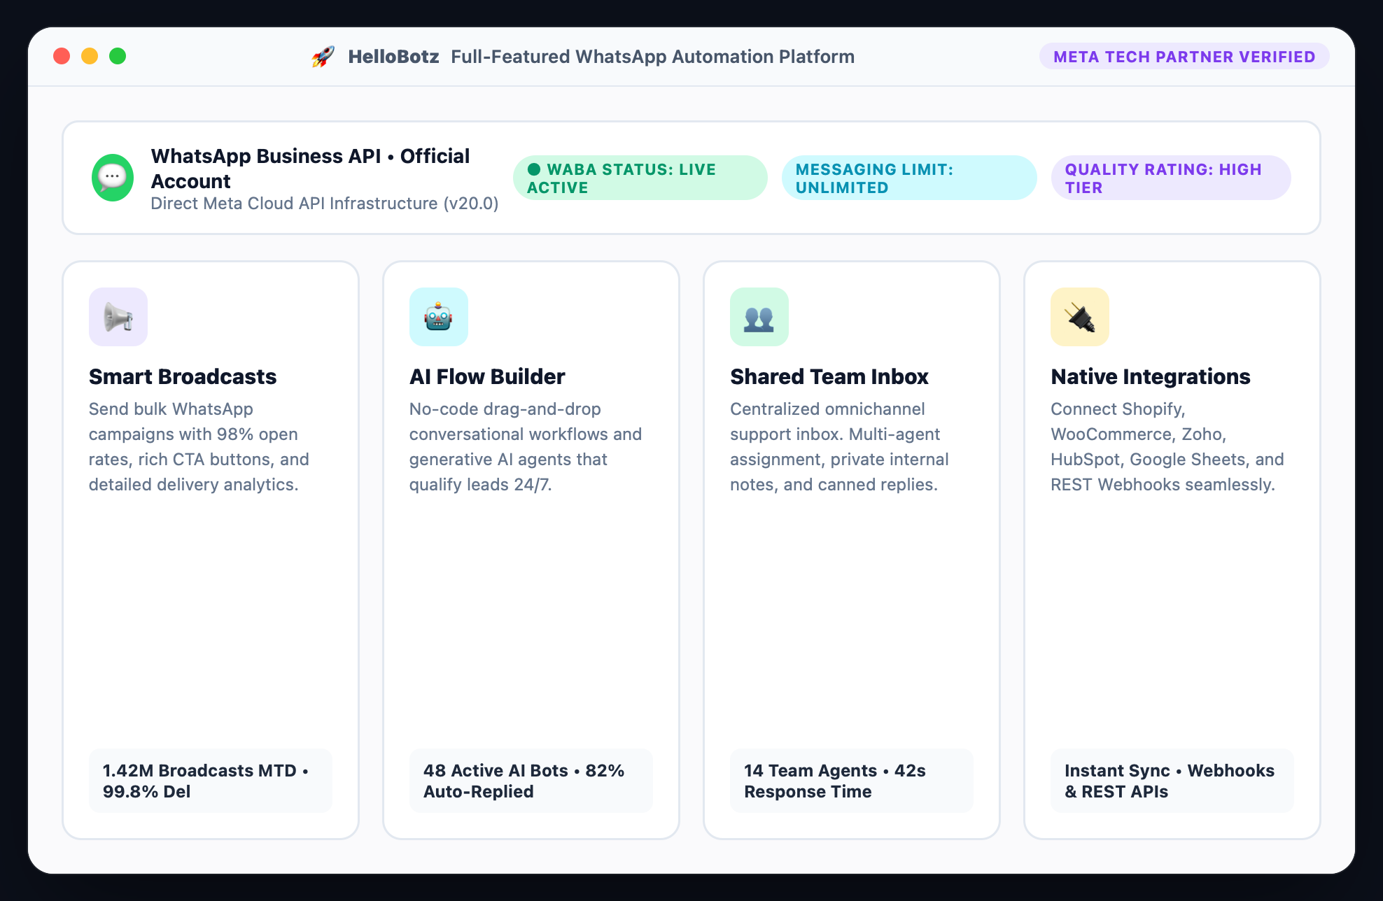Click the Messaging Limit: Unlimited badge

909,178
